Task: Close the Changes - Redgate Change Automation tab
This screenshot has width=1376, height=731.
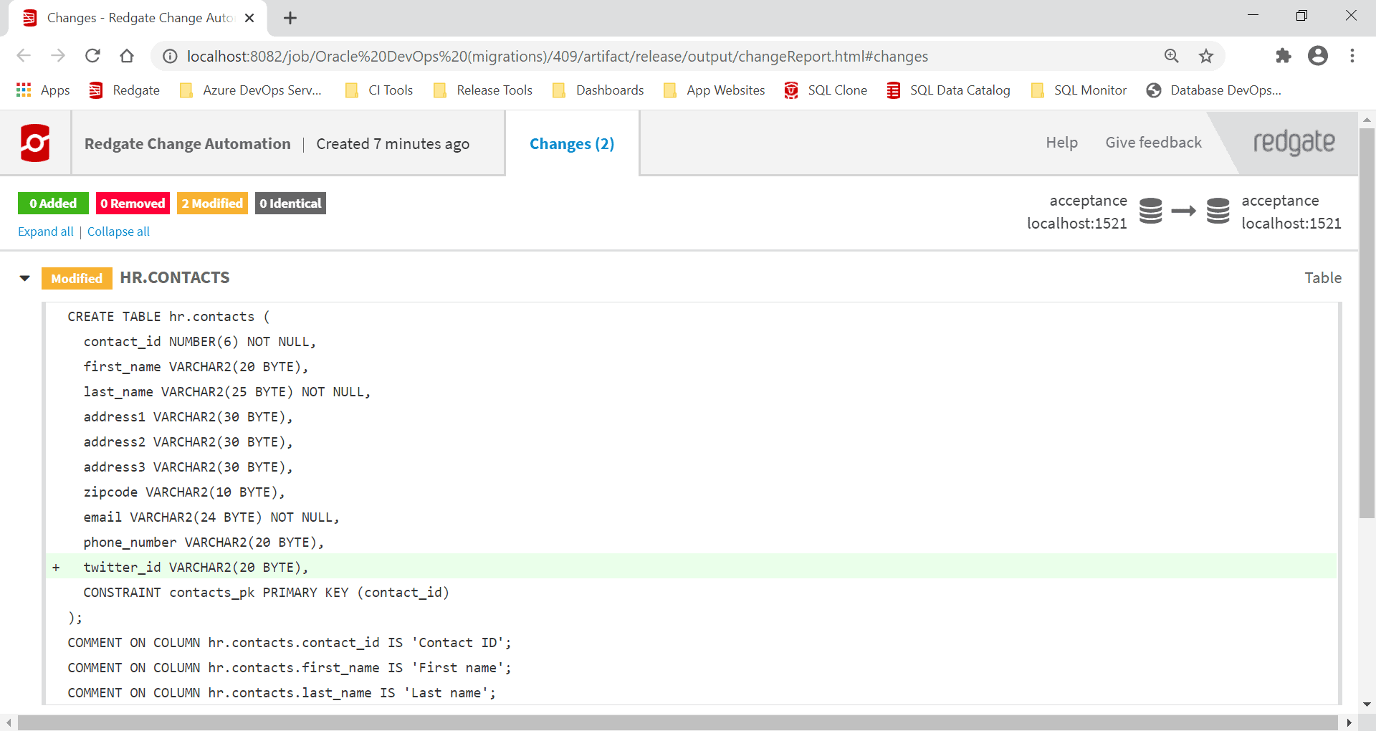Action: coord(249,18)
